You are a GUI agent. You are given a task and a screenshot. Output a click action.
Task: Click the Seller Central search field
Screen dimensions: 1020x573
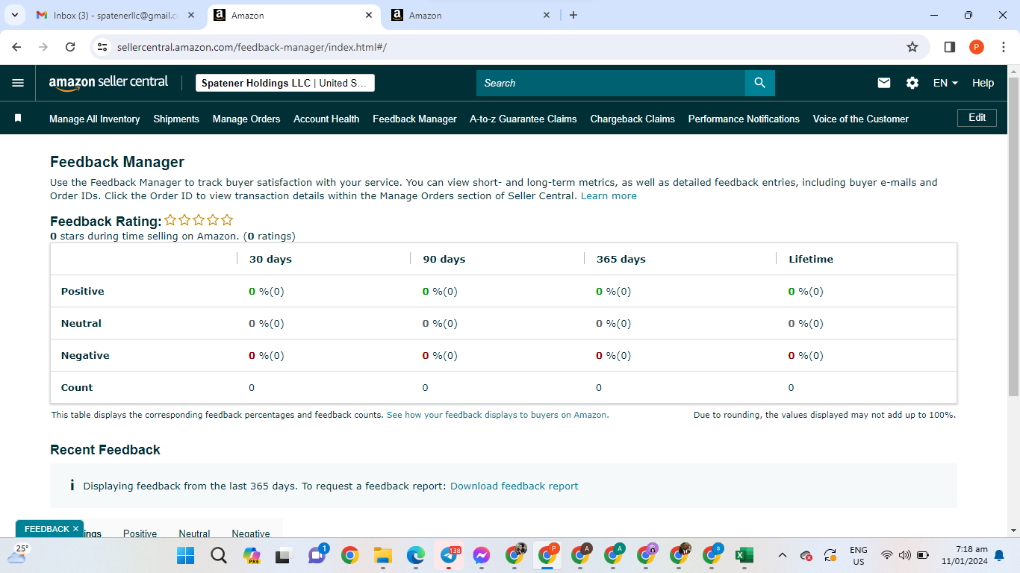(x=611, y=83)
